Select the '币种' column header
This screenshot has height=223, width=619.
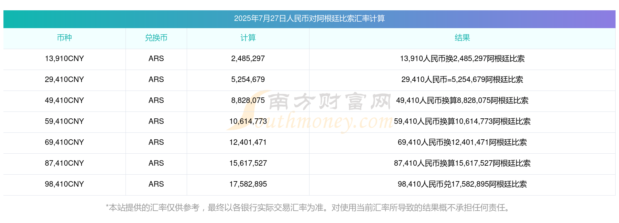pos(64,38)
